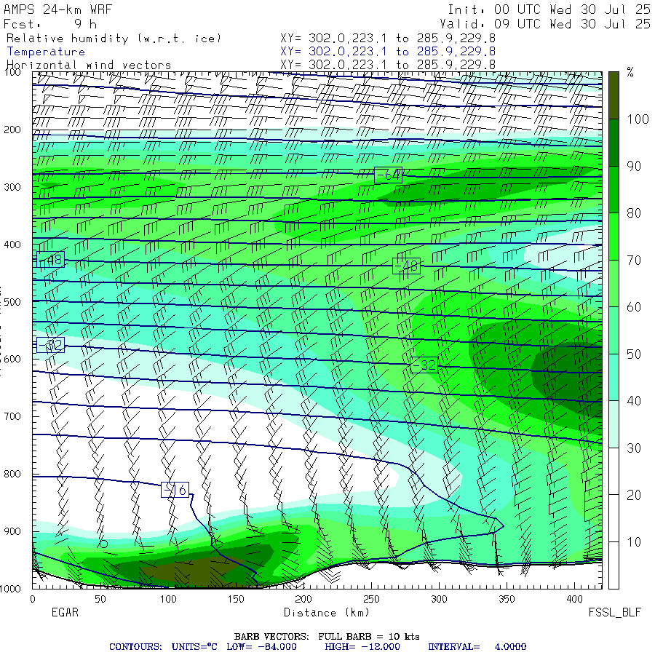Click the 200 tick on pressure axis
The width and height of the screenshot is (655, 655).
coord(12,130)
